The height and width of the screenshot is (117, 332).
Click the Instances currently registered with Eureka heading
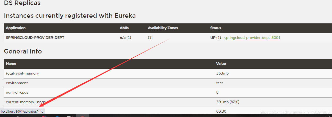[x=70, y=16]
